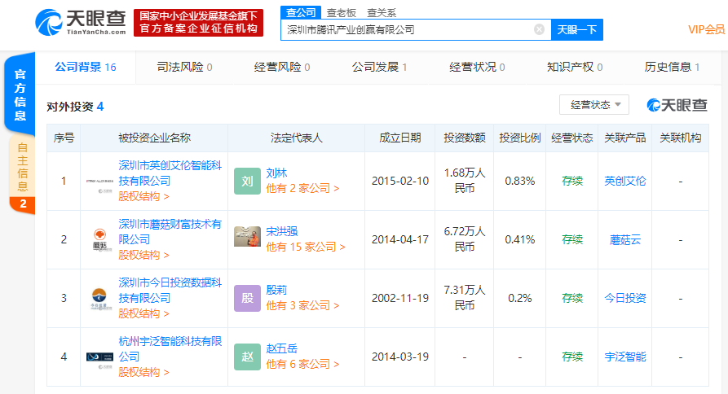The width and height of the screenshot is (728, 394).
Task: Click the 法定代表人 column header
Action: tap(296, 138)
